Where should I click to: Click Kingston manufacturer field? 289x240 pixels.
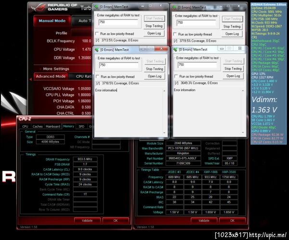[183, 153]
